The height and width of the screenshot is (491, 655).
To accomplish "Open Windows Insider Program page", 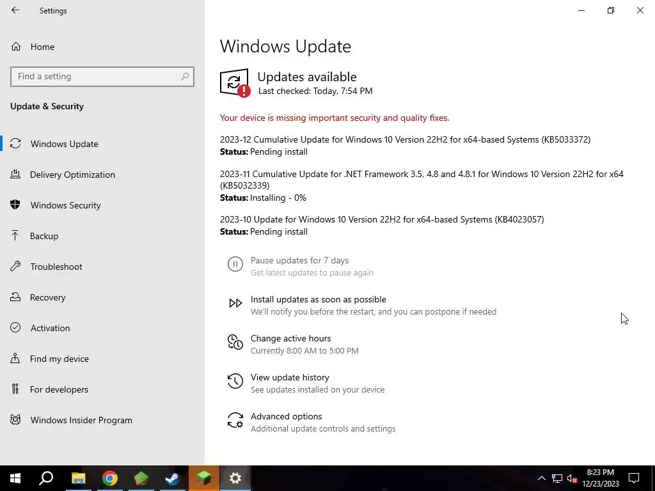I will (x=81, y=421).
